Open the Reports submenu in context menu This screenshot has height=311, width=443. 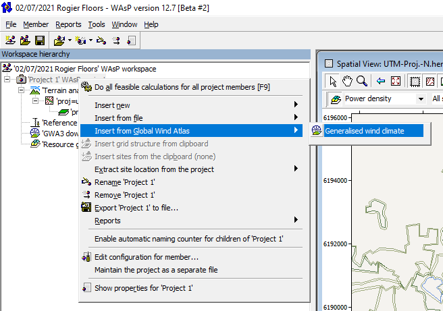[191, 221]
